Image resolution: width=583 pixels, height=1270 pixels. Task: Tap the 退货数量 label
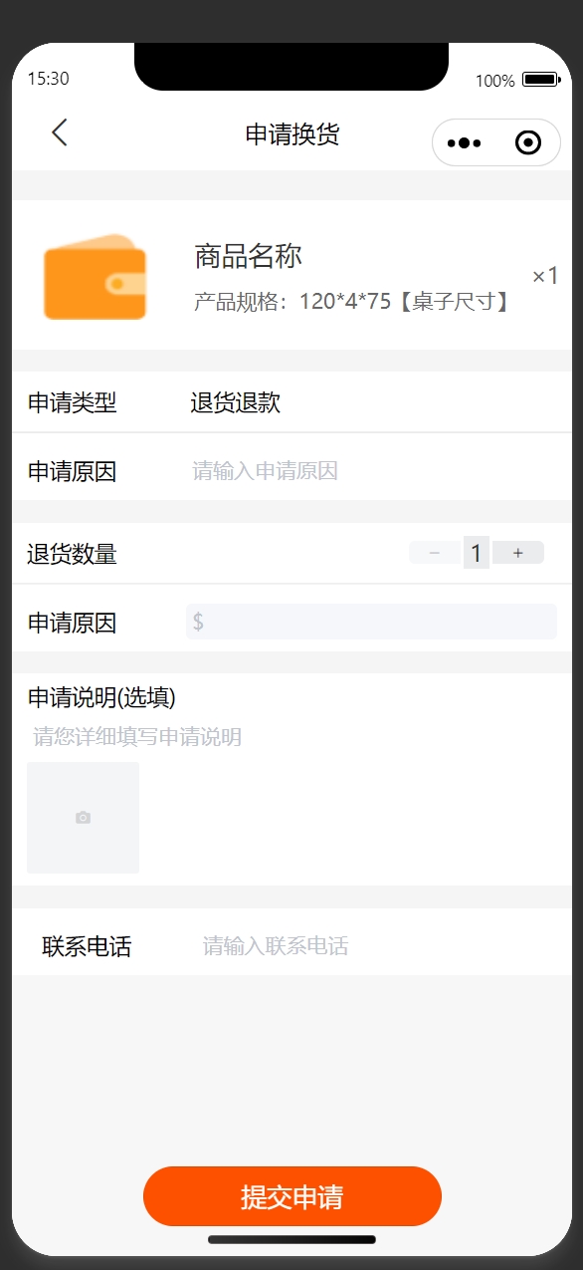[72, 554]
